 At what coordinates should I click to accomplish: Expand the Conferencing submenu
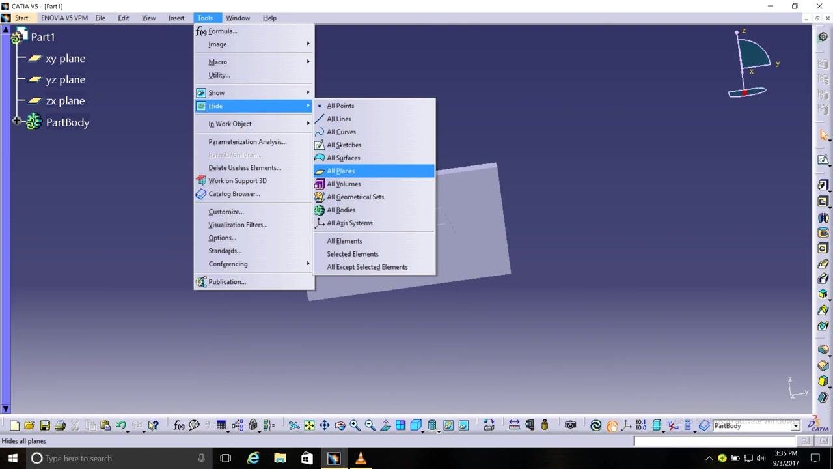tap(254, 264)
